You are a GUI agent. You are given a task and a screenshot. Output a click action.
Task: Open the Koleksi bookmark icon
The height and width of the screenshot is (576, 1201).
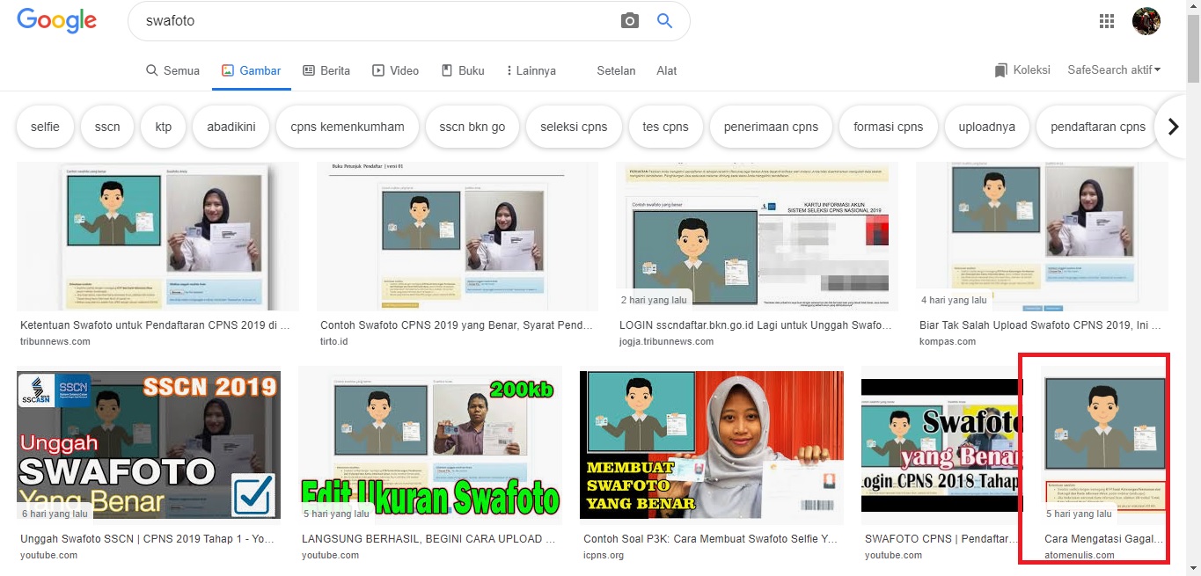tap(1000, 69)
